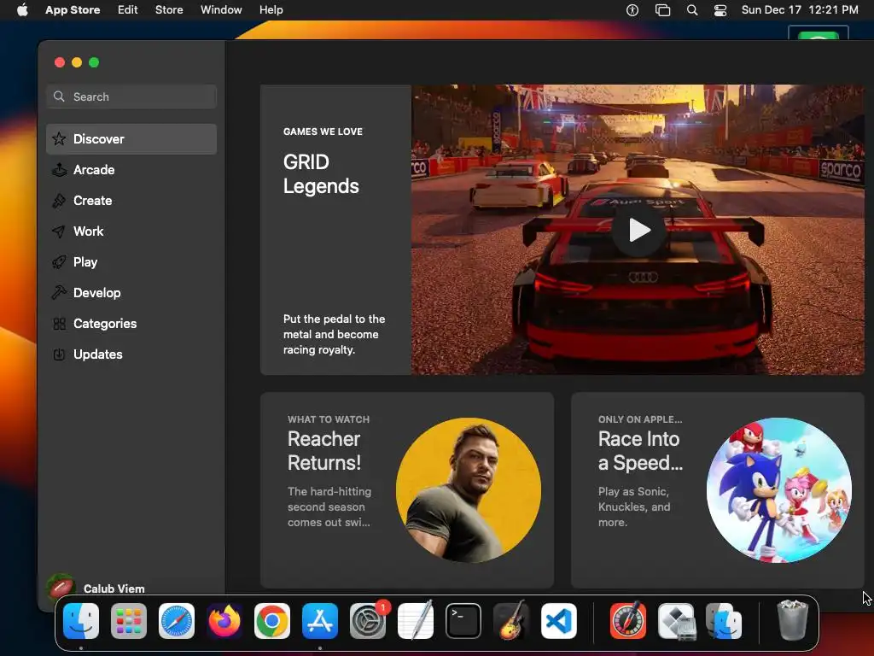Select the Play label in sidebar

coord(85,261)
